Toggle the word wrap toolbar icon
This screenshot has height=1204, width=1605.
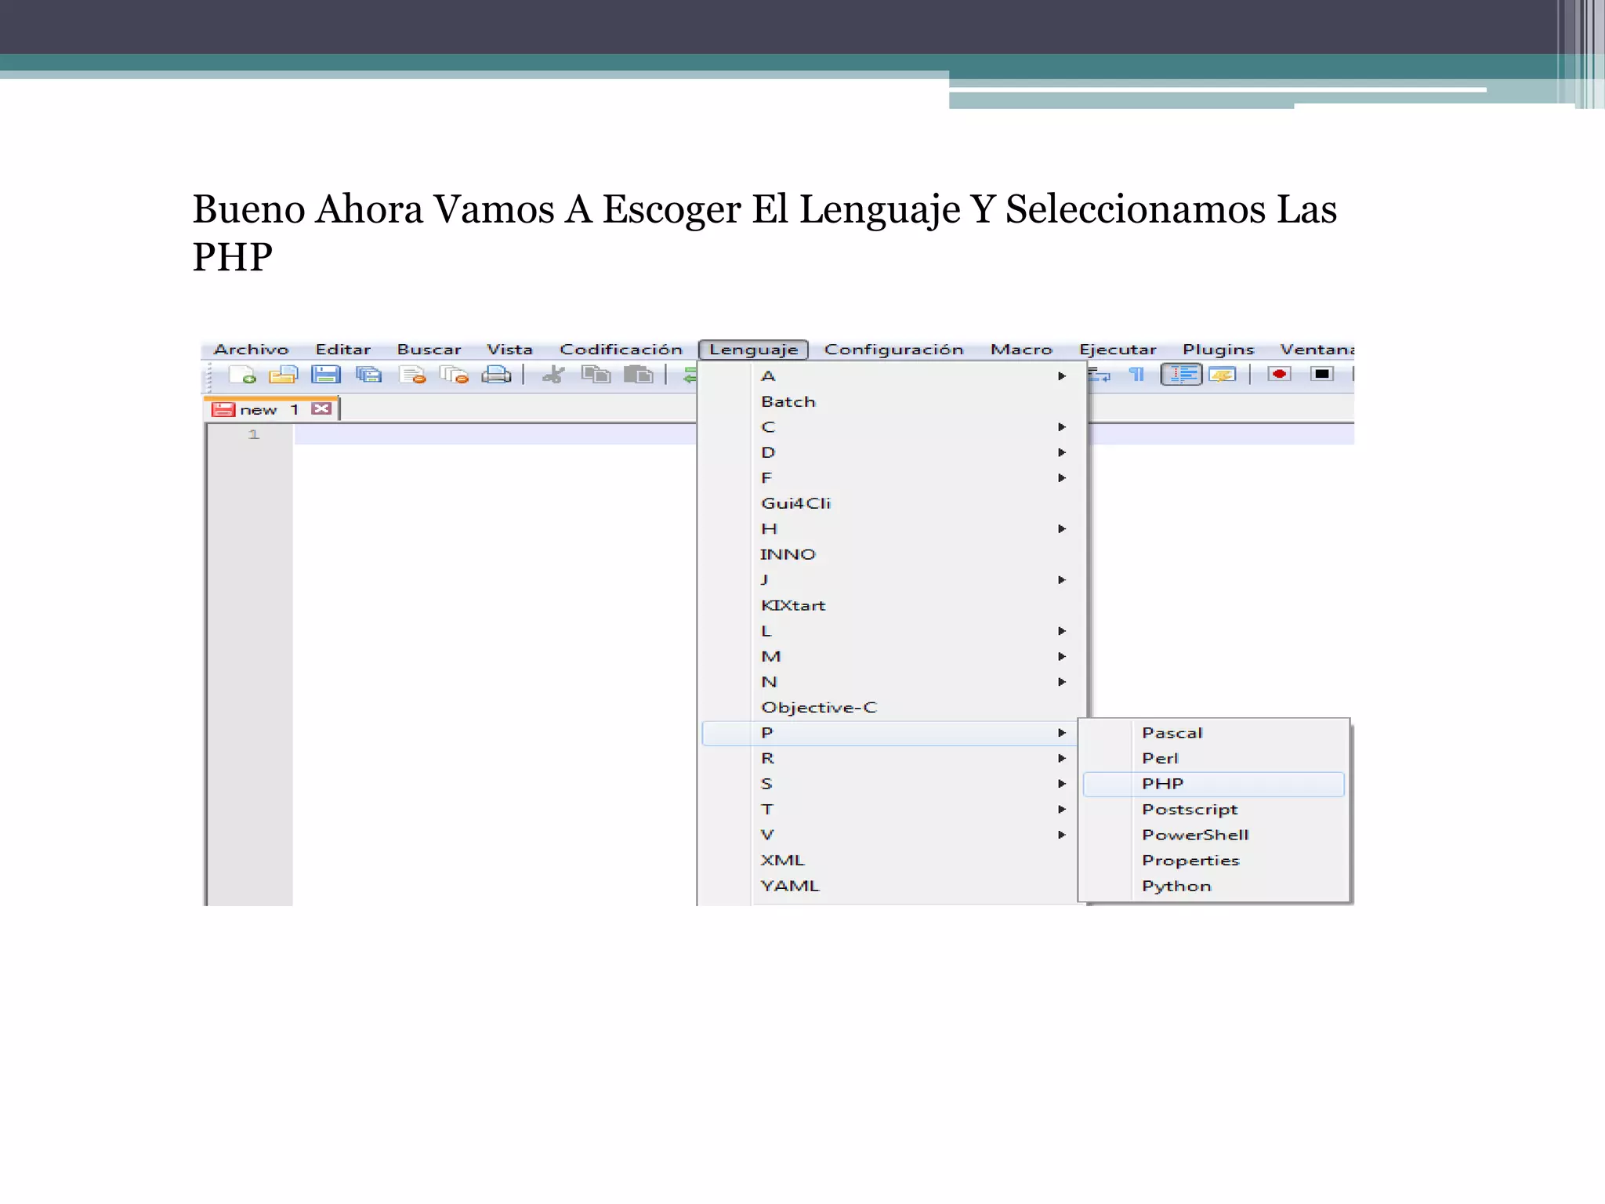(x=1099, y=375)
